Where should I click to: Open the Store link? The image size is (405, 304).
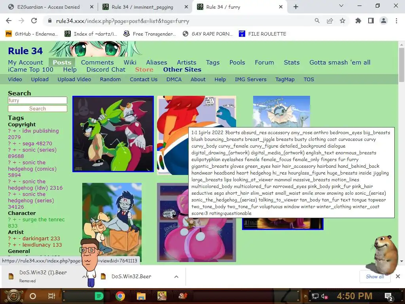pos(144,70)
